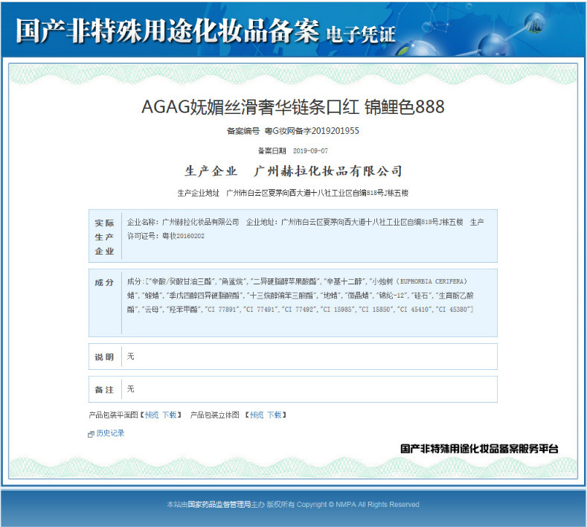
Task: Click the 电子凭证 text in the banner
Action: coord(361,34)
